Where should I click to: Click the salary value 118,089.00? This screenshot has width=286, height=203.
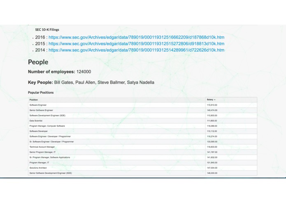[x=212, y=126]
